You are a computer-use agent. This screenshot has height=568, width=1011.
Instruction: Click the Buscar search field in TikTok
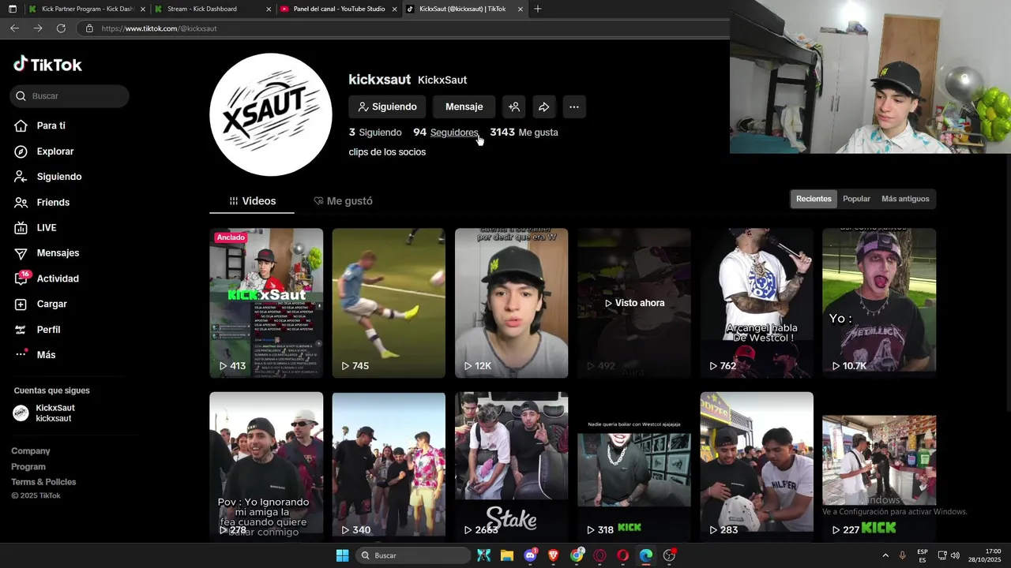pyautogui.click(x=70, y=96)
